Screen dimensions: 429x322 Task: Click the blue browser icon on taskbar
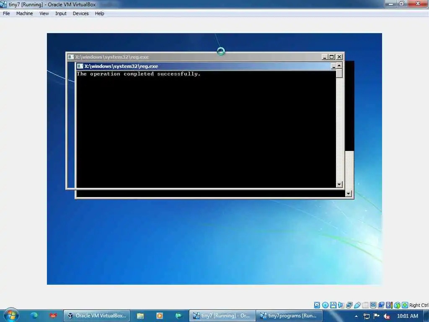(34, 316)
